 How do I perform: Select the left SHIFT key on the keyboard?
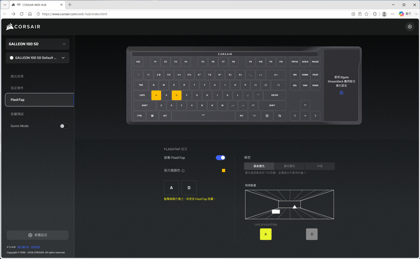tap(145, 105)
